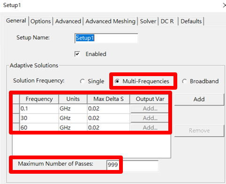Click the Max Delta S value for 30 GHz
This screenshot has width=226, height=184.
(x=108, y=118)
